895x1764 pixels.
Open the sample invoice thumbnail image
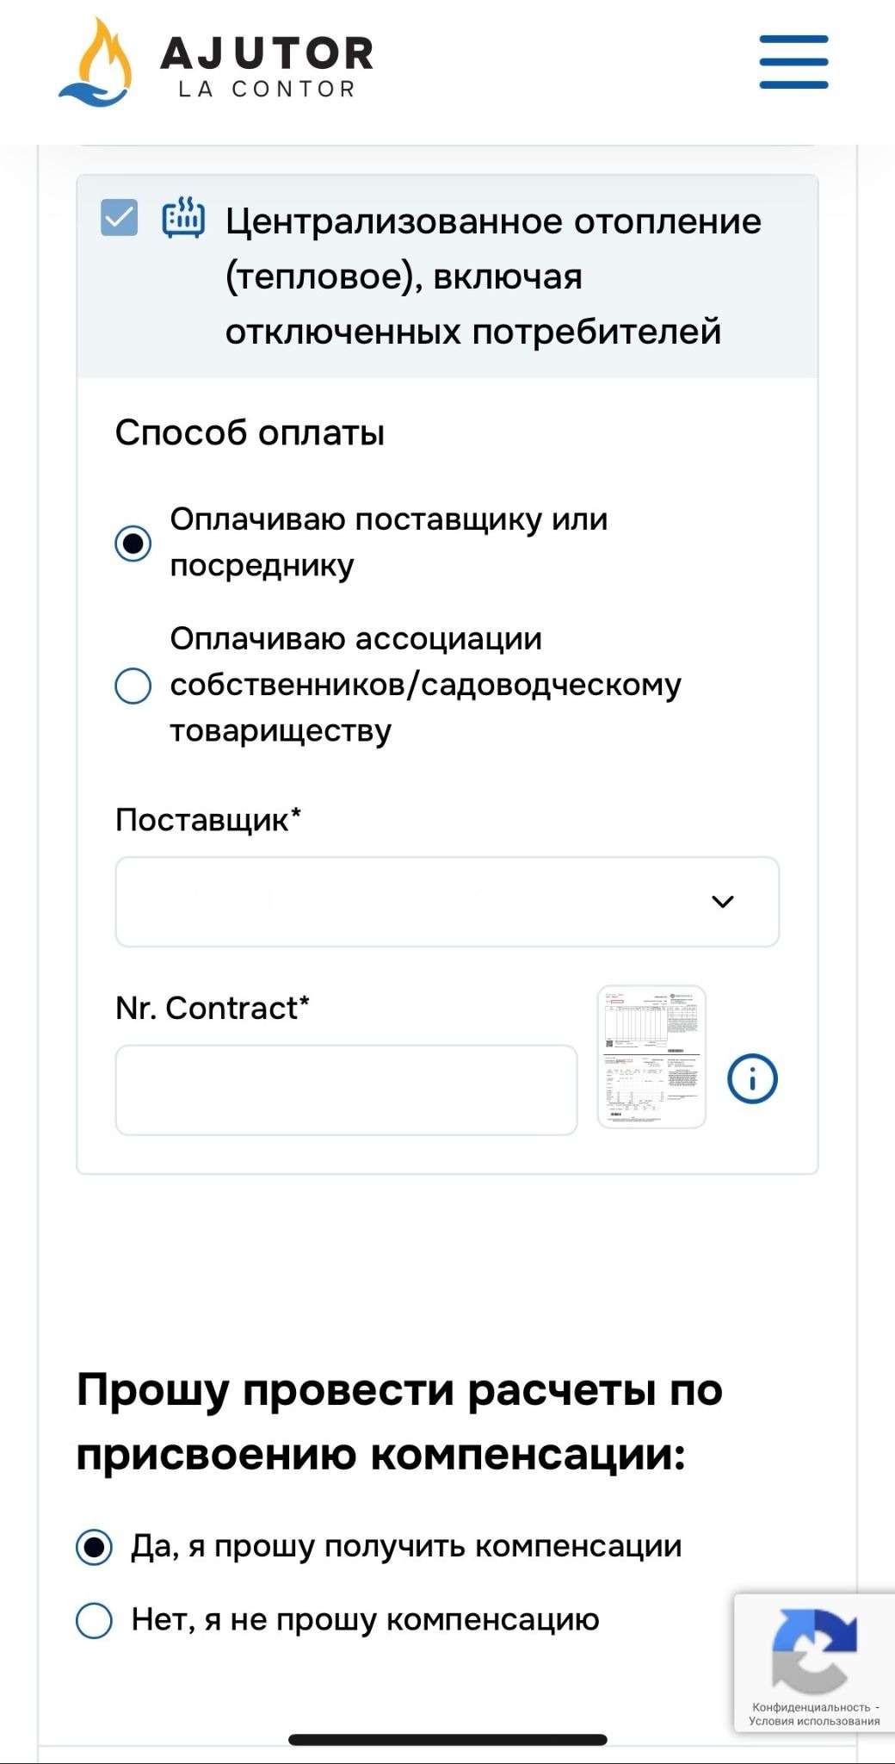(651, 1057)
